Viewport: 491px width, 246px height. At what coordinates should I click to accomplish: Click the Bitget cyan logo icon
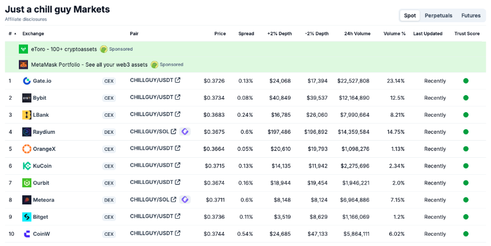(x=27, y=217)
